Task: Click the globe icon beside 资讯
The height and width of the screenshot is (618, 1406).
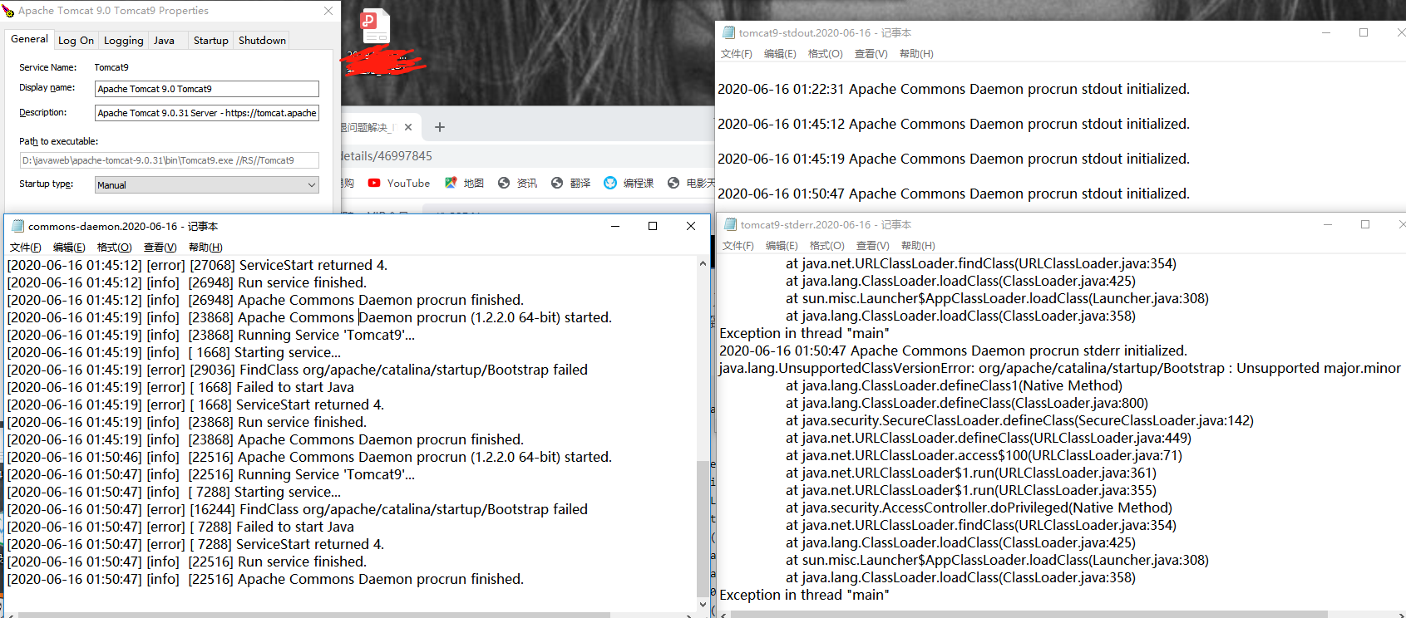Action: [x=504, y=183]
